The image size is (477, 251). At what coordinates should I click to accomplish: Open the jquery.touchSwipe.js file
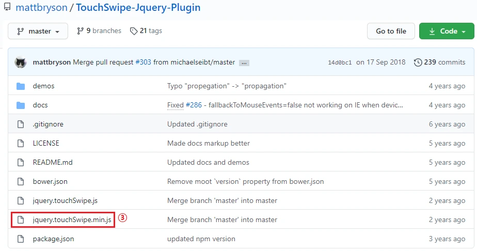(65, 201)
